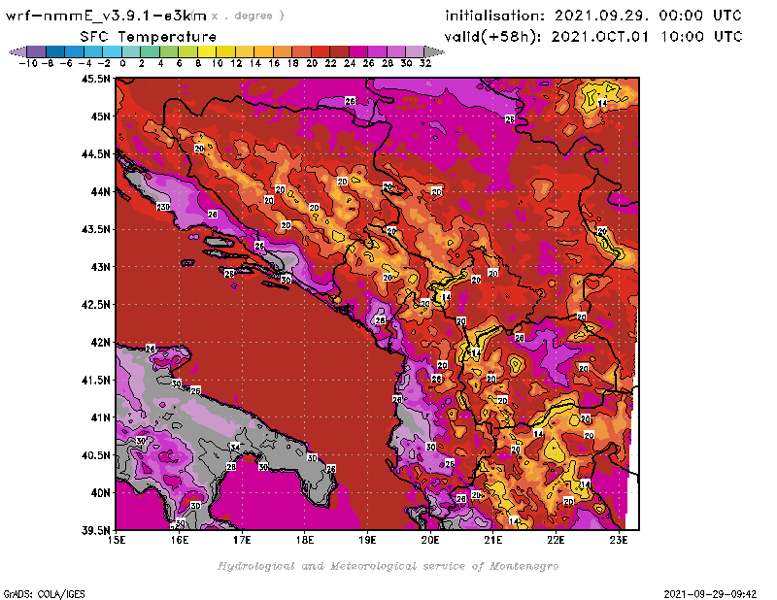
Task: Click the legend swatch between 6 and 8
Action: coord(187,51)
